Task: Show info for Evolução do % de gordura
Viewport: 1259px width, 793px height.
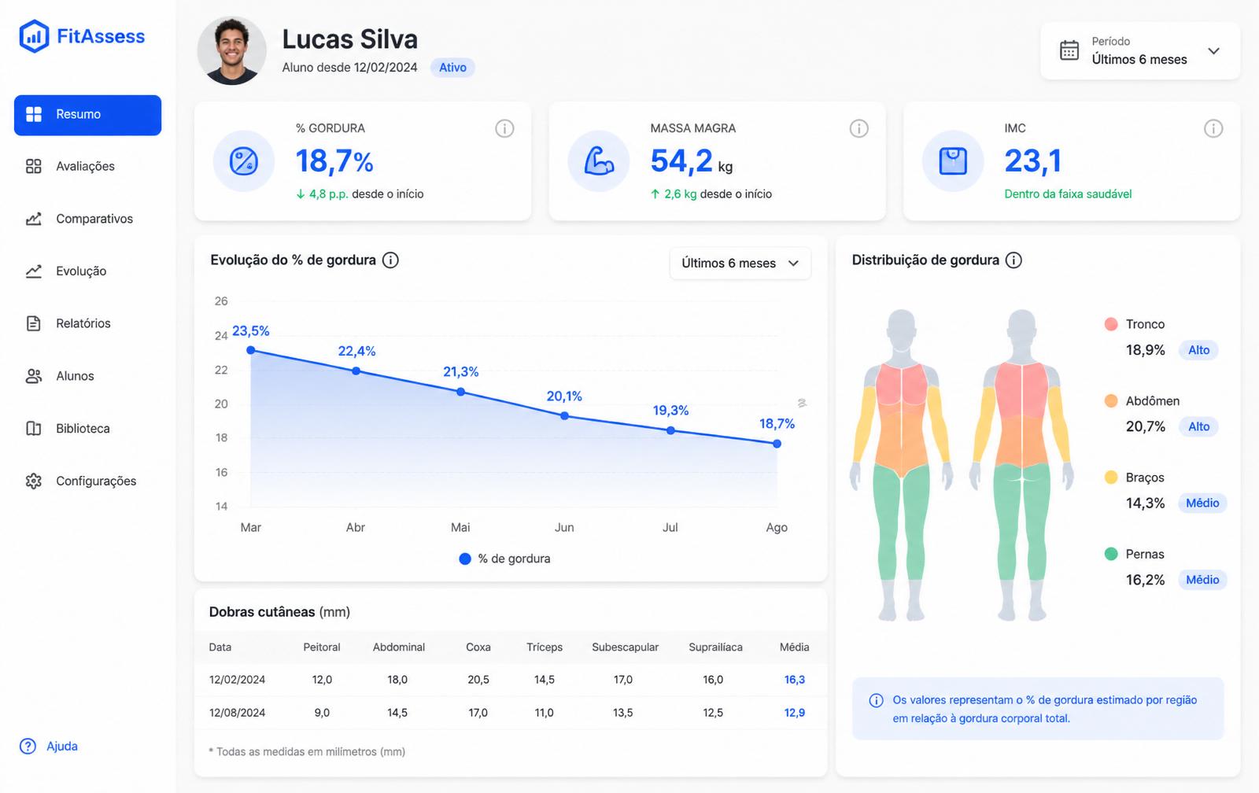Action: tap(390, 260)
